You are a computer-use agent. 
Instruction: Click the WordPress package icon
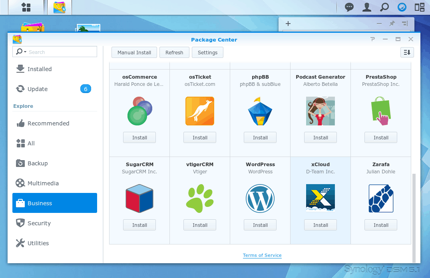pyautogui.click(x=260, y=199)
